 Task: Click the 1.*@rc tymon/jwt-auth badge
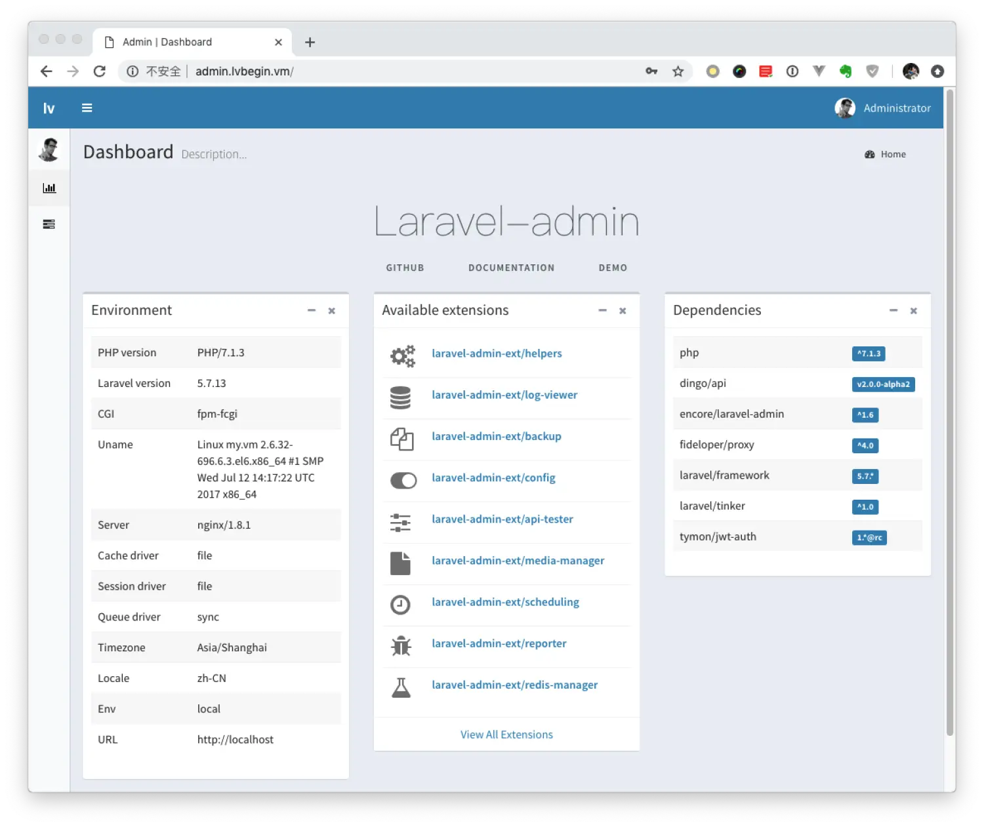[869, 538]
